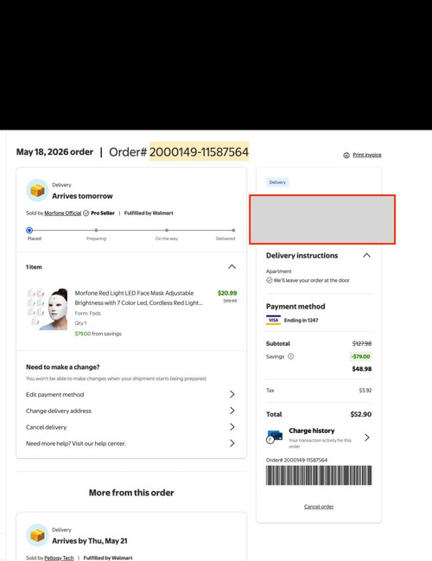Screen dimensions: 432x561
Task: Click the $52.90 total amount
Action: coord(361,414)
